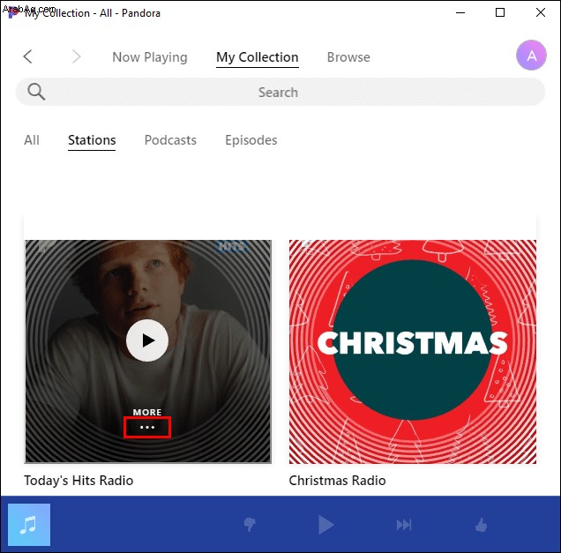Viewport: 561px width, 553px height.
Task: Click the Christmas Radio title
Action: coord(337,481)
